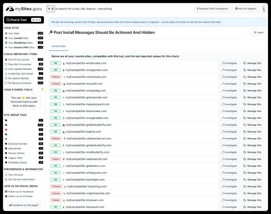This screenshot has width=271, height=214.
Task: Investigate myExampleSite-silverkoala.com
Action: click(x=229, y=77)
